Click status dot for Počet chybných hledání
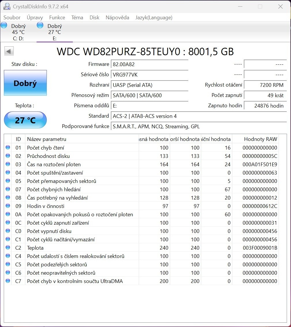The image size is (291, 327). click(x=8, y=189)
